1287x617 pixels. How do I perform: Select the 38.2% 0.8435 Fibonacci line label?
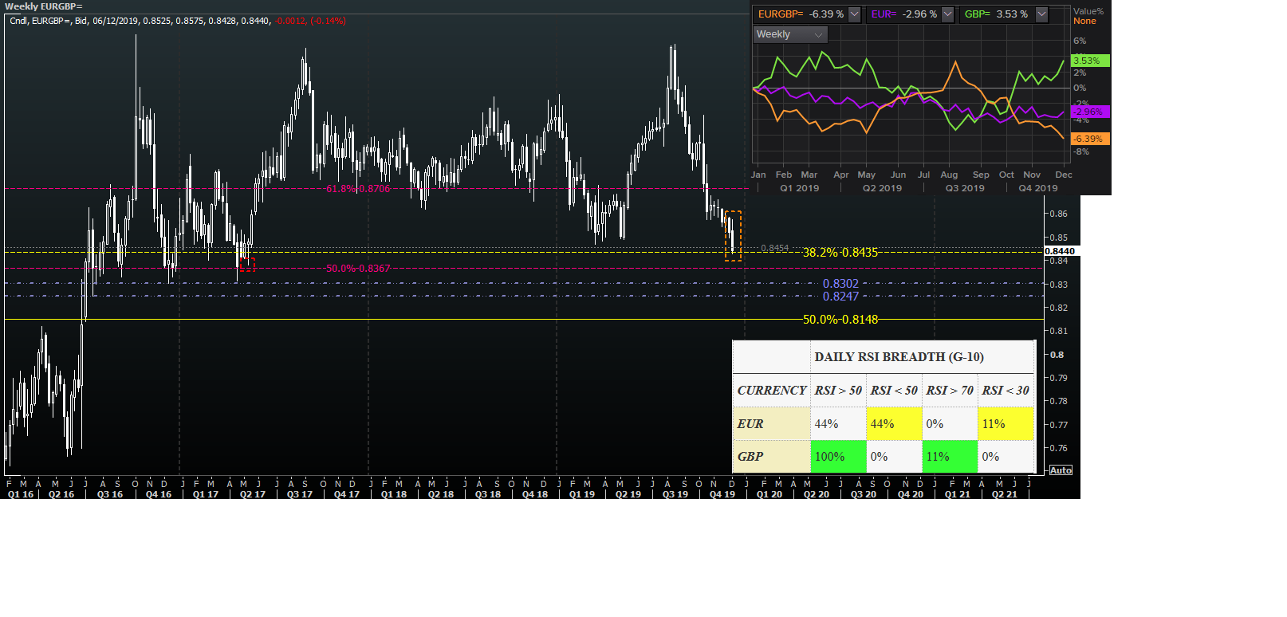840,252
